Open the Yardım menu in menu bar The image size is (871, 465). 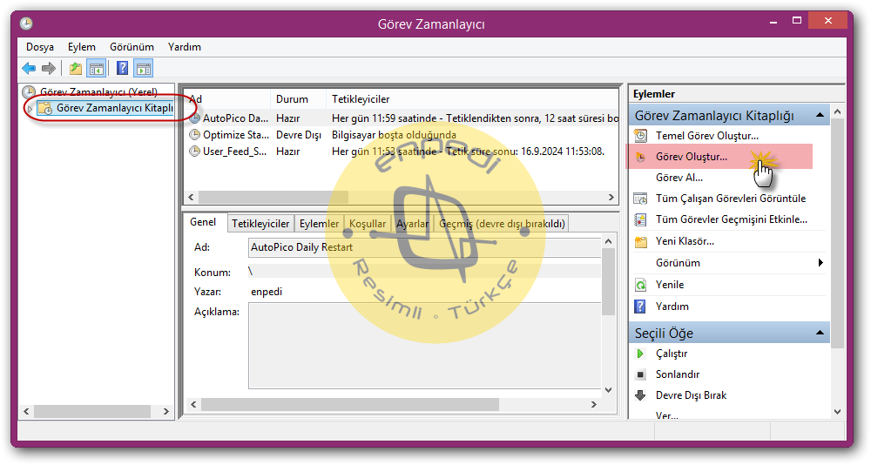[x=185, y=47]
